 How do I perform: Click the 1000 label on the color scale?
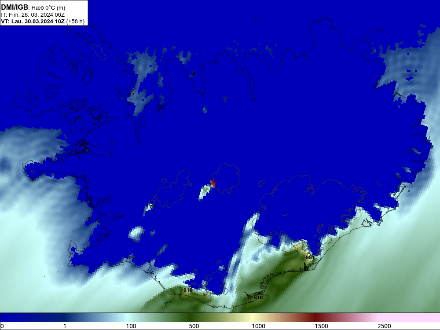coord(258,326)
